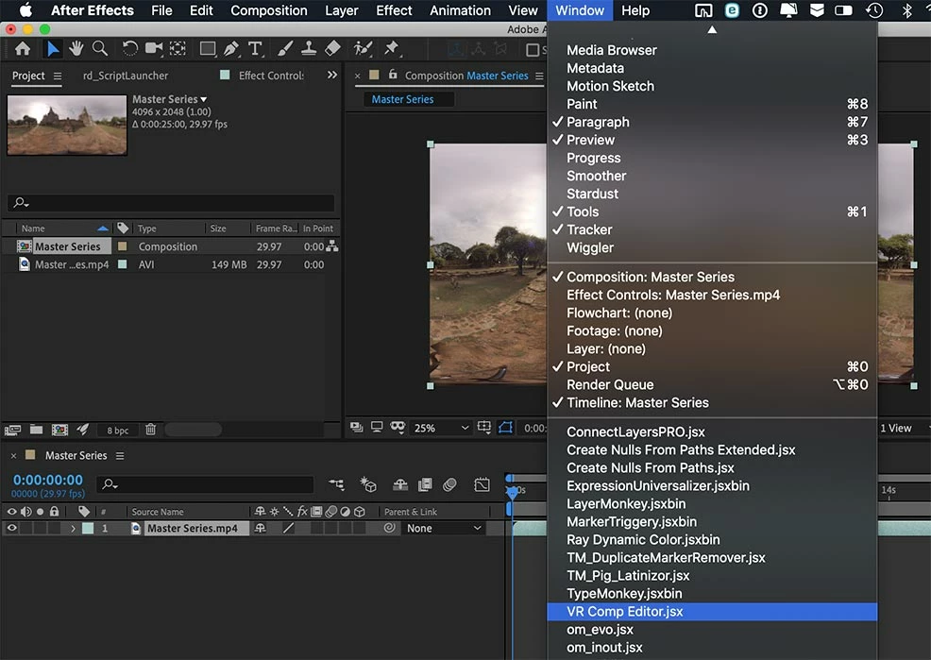Create a new folder in Project panel

pyautogui.click(x=36, y=429)
